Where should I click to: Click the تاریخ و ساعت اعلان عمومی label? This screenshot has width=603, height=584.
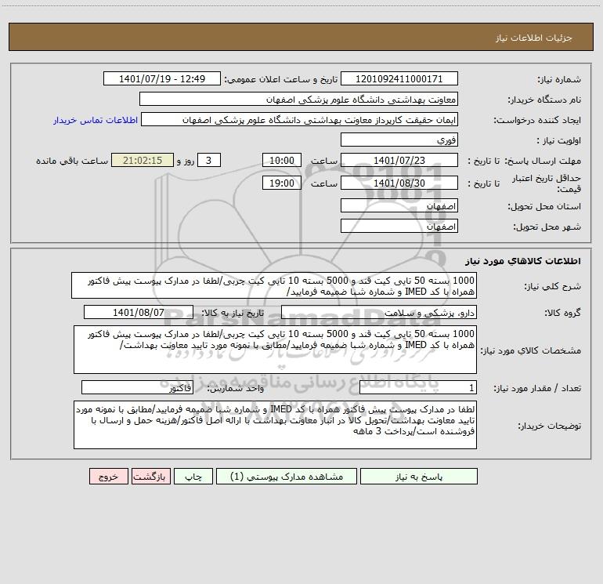click(x=280, y=79)
